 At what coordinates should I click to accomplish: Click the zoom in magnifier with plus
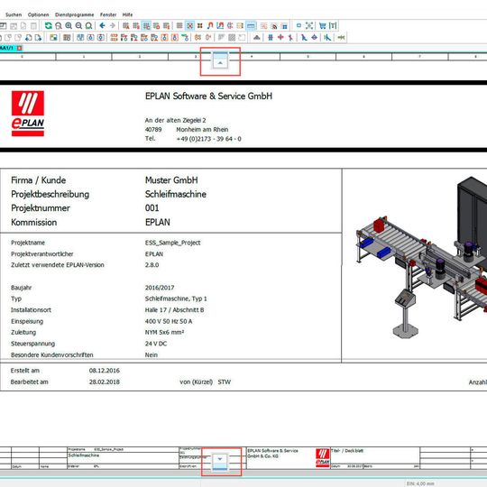(69, 26)
